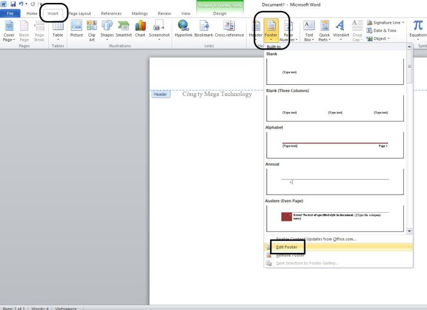Choose the Alphabet footer template
Screen dimensions: 427x310
pos(335,145)
